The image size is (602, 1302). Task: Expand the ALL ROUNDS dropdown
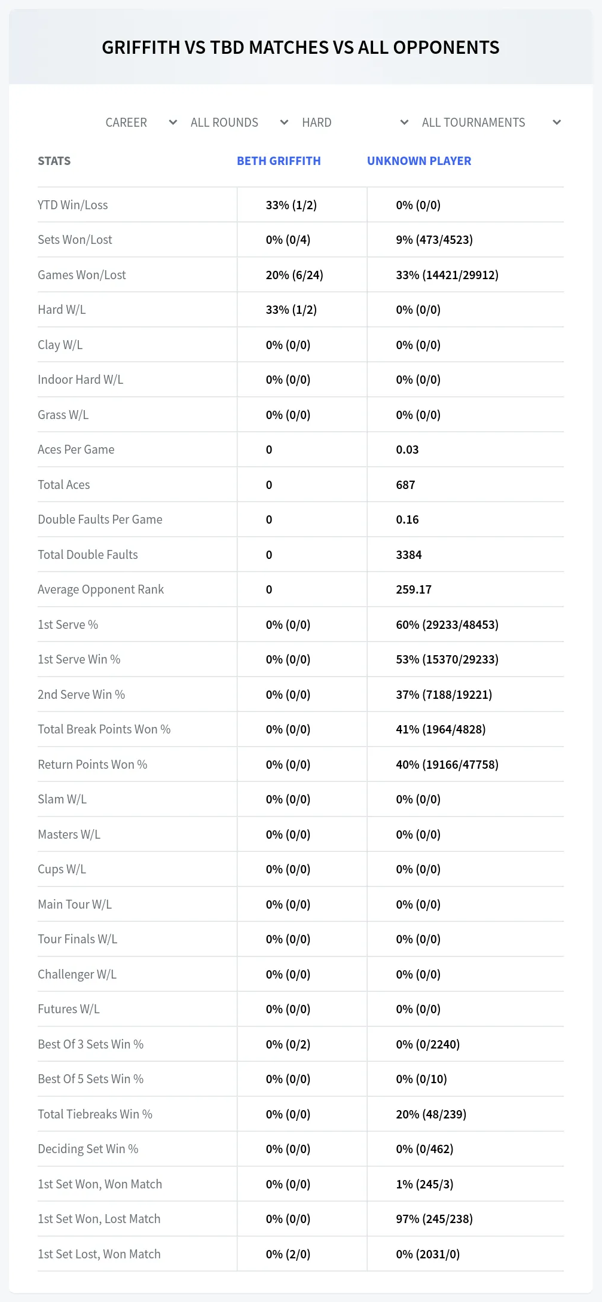click(x=239, y=123)
